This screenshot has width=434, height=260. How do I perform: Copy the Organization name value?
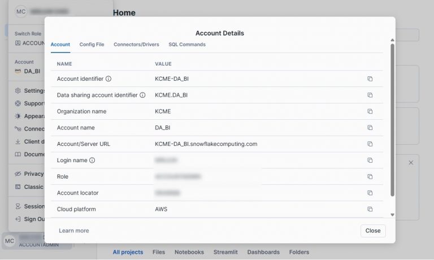pos(370,111)
